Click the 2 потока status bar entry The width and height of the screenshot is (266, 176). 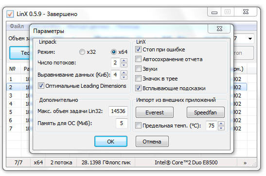pyautogui.click(x=61, y=162)
